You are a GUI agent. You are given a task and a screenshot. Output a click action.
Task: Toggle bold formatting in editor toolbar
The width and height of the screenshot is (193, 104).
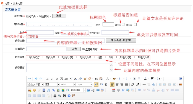coord(47,79)
